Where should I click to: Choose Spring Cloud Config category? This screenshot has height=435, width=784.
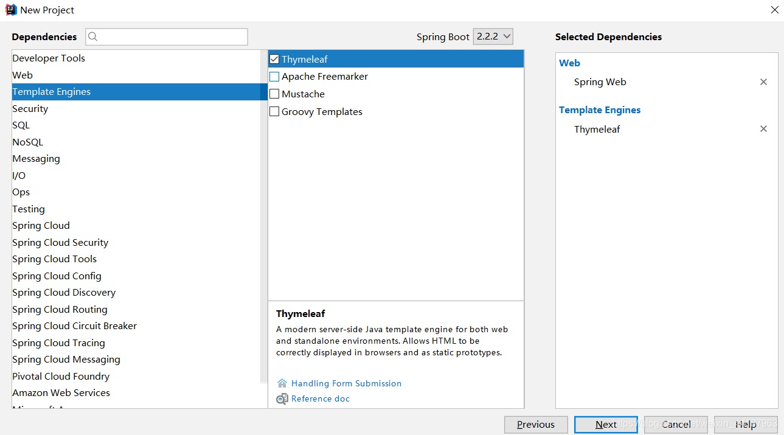point(137,276)
